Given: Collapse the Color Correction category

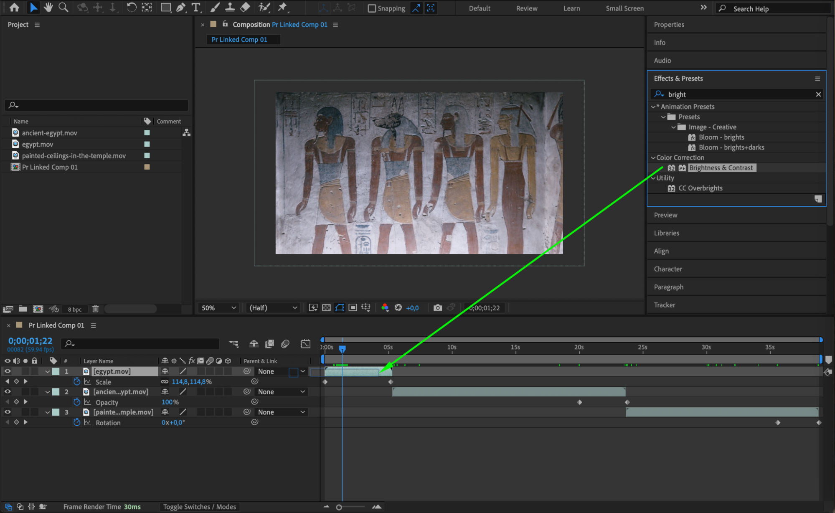Looking at the screenshot, I should click(653, 157).
